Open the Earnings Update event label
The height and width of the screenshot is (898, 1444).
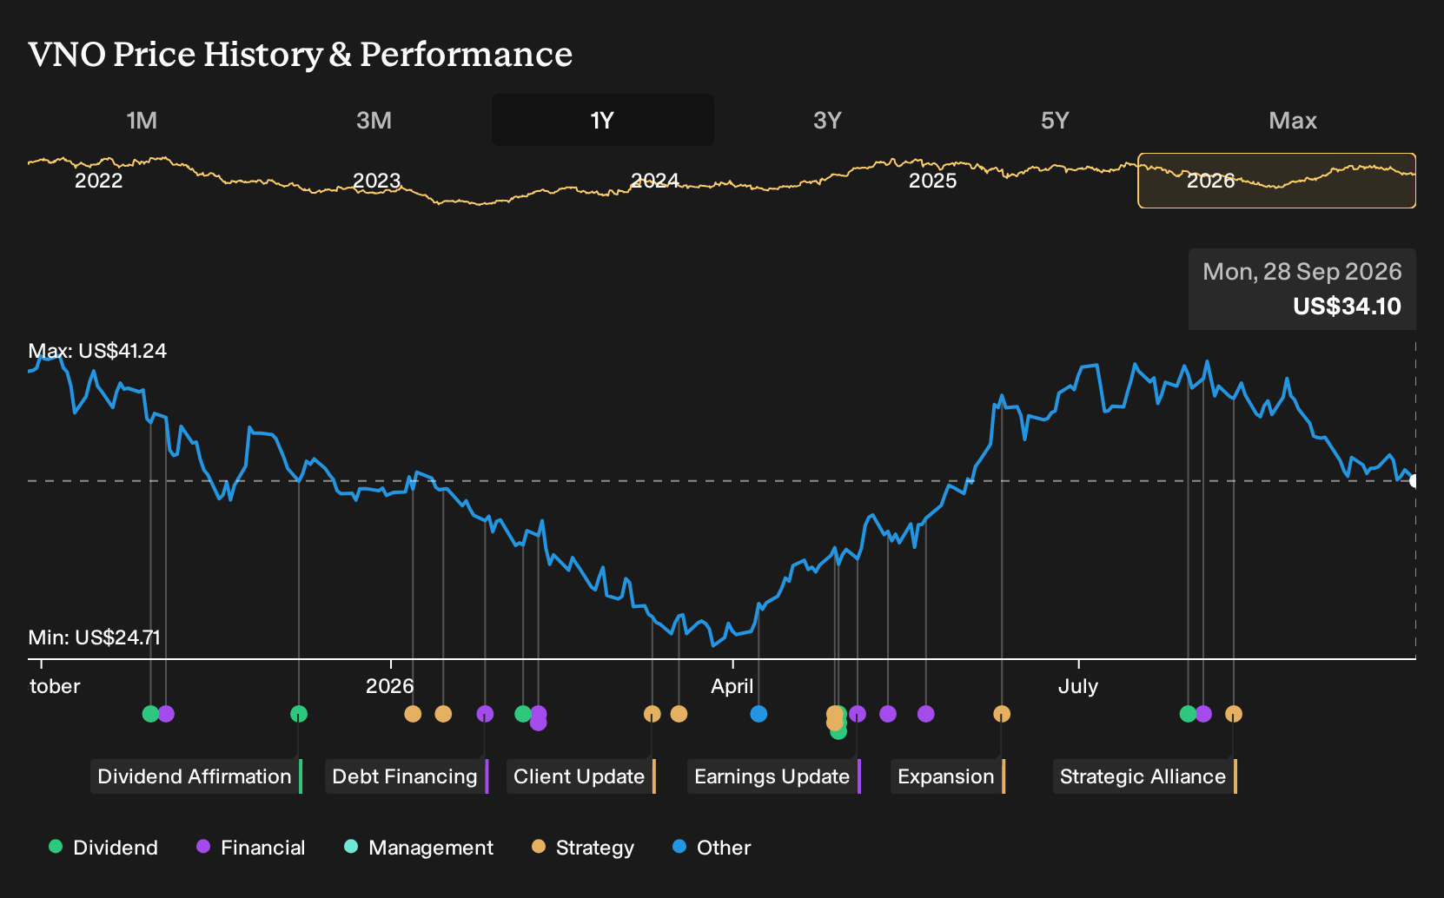[x=773, y=776]
